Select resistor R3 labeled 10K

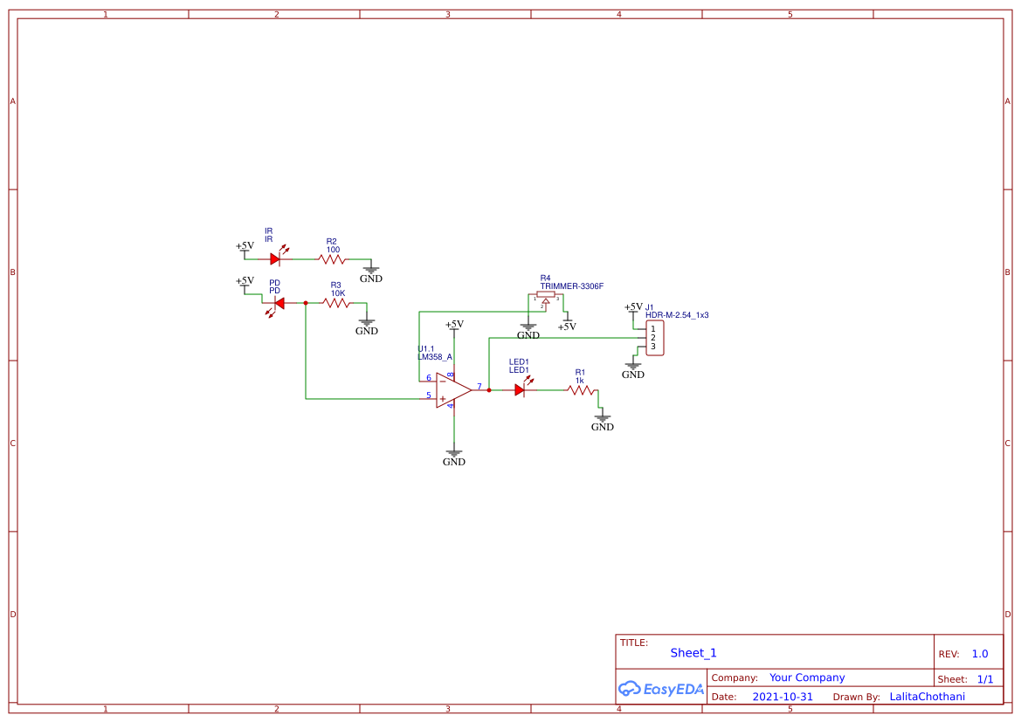(336, 305)
